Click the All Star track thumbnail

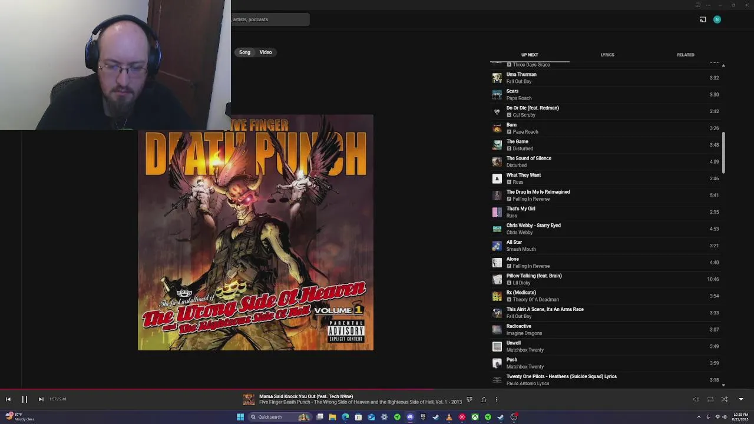click(497, 246)
